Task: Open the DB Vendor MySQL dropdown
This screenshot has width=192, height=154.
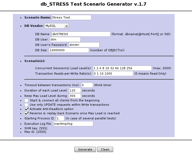Action: click(57, 26)
